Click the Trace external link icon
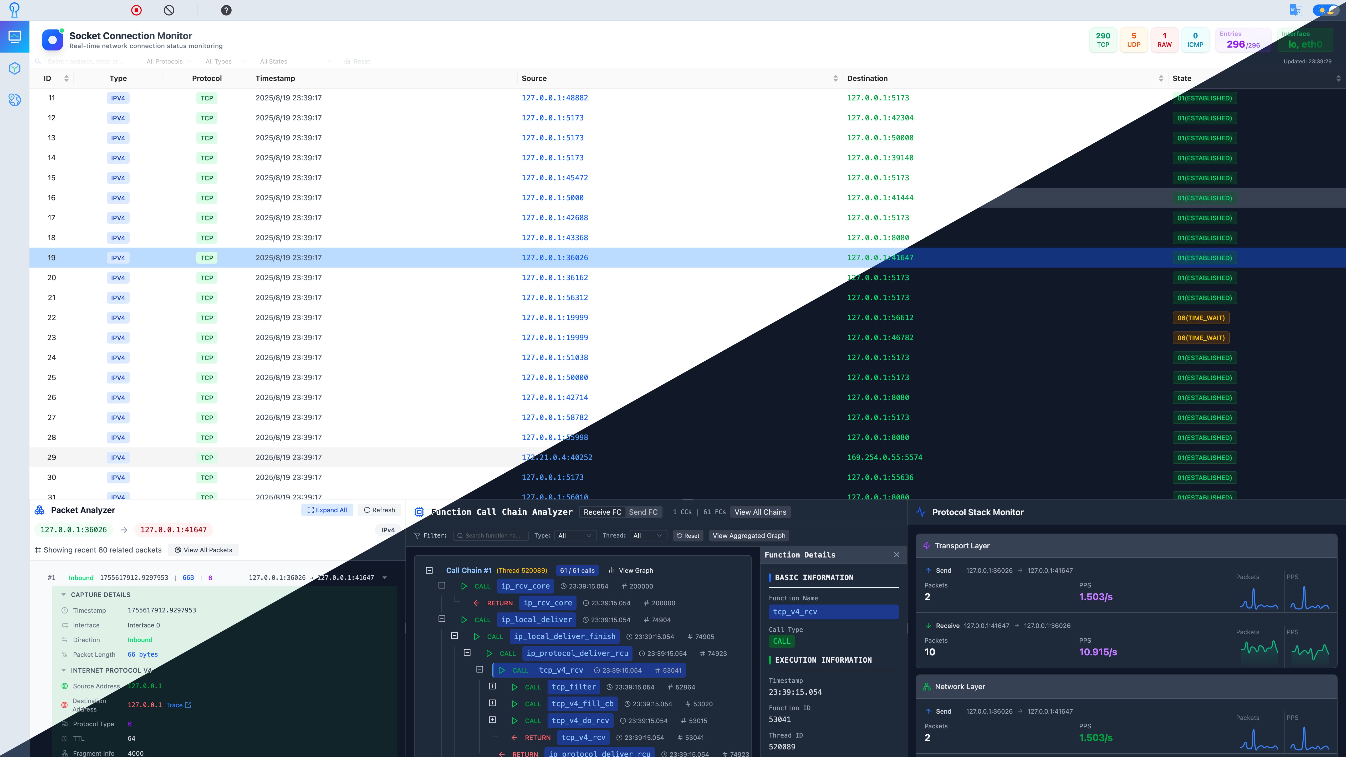 pos(188,705)
